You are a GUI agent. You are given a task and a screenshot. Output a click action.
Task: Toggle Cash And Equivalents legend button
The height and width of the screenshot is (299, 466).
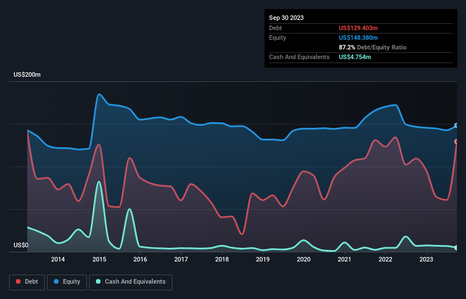(131, 282)
